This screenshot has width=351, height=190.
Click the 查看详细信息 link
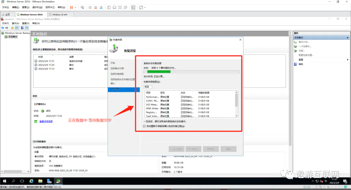tap(46, 121)
